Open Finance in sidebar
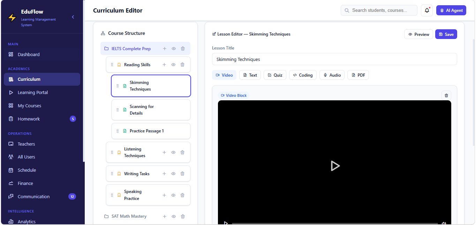 tap(42, 183)
